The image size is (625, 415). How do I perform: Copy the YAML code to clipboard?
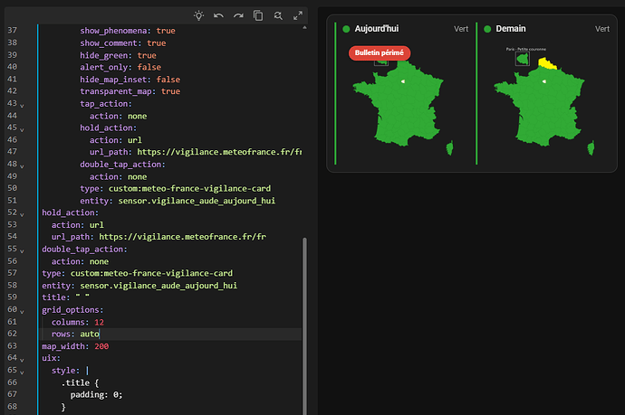pyautogui.click(x=258, y=15)
